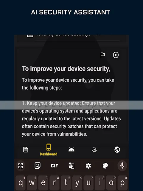
Task: Activate voice input microphone
Action: tap(122, 166)
